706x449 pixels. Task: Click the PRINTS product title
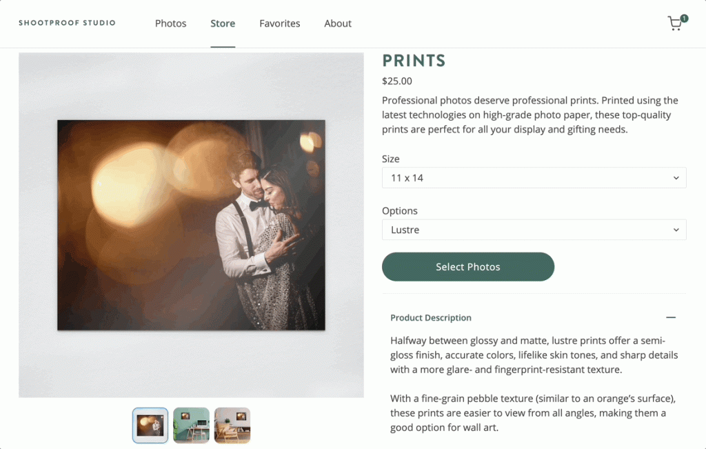coord(414,61)
